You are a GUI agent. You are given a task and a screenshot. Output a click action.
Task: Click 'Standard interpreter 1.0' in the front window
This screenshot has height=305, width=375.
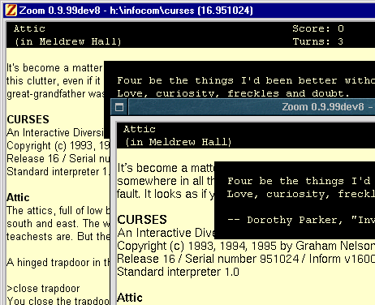(179, 272)
